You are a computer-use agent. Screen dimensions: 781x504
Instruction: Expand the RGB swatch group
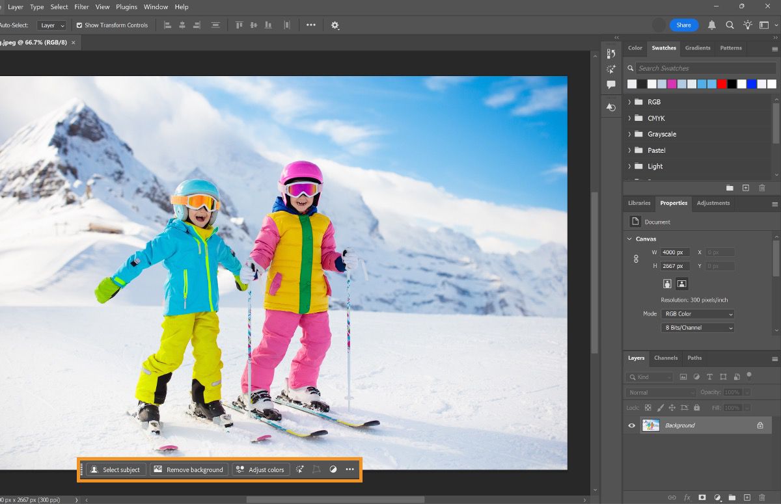629,101
